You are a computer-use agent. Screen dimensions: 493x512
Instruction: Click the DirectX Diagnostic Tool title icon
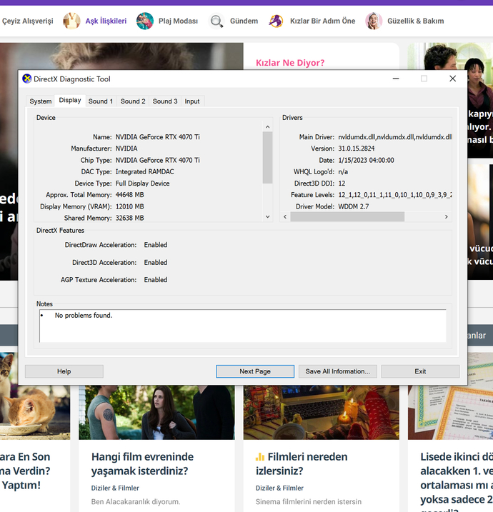[x=26, y=79]
